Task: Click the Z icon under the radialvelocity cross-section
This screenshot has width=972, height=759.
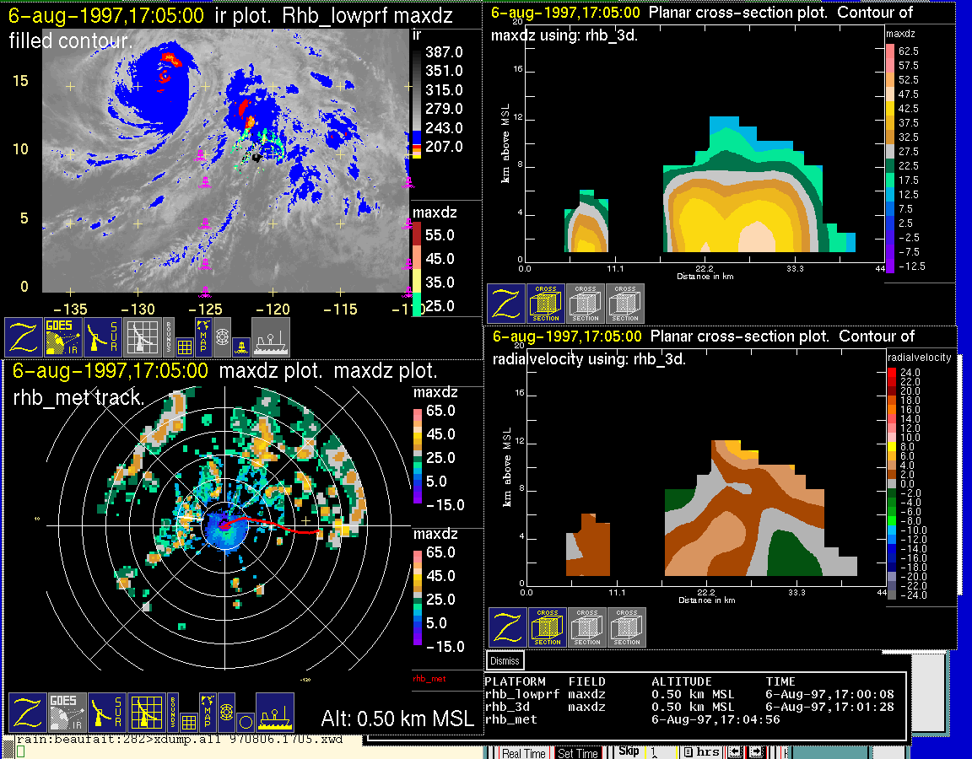Action: click(x=507, y=627)
